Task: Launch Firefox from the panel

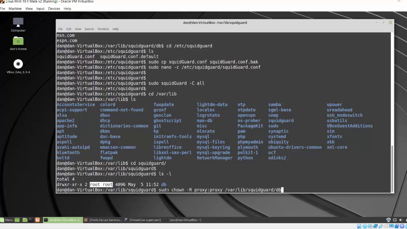Action: (37, 220)
